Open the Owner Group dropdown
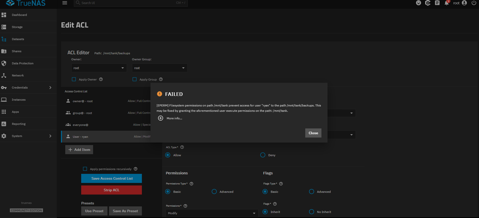Screen dimensions: 479x218 tap(160, 68)
